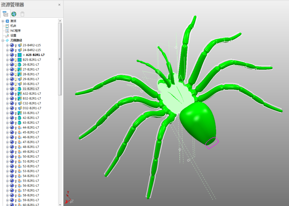Screen dimensions: 289x206
Task: Collapse the 刀具路径 tree node
Action: (x=3, y=40)
